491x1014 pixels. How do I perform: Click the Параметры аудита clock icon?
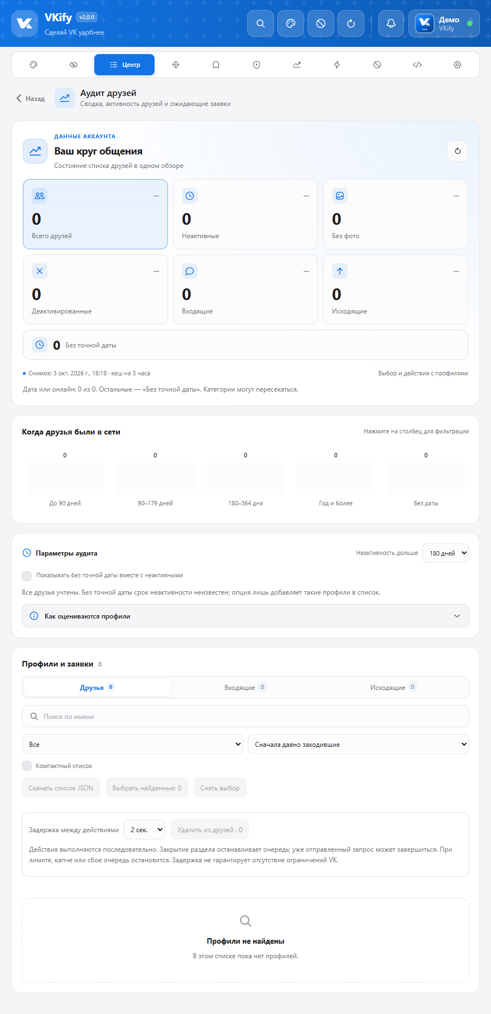[27, 553]
